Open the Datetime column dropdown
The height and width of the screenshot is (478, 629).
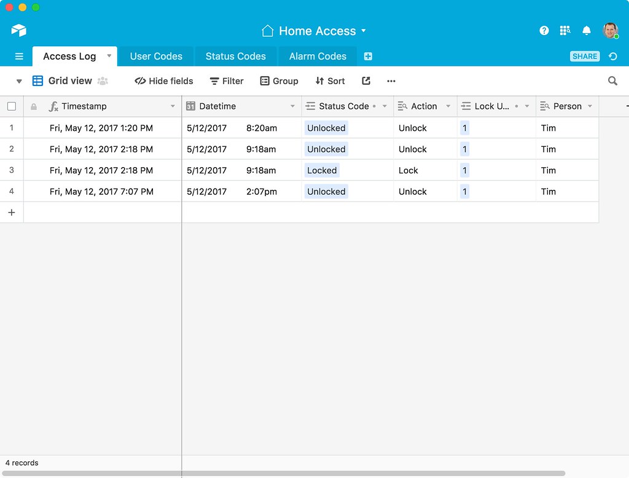[x=292, y=106]
